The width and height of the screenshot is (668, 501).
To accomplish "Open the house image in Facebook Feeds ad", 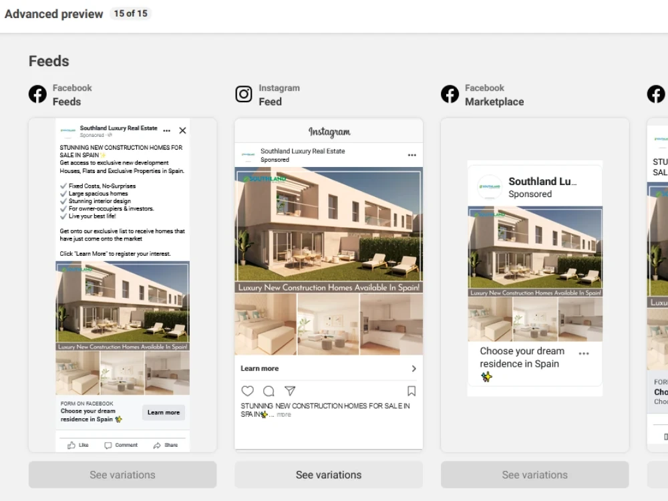I will coord(123,302).
